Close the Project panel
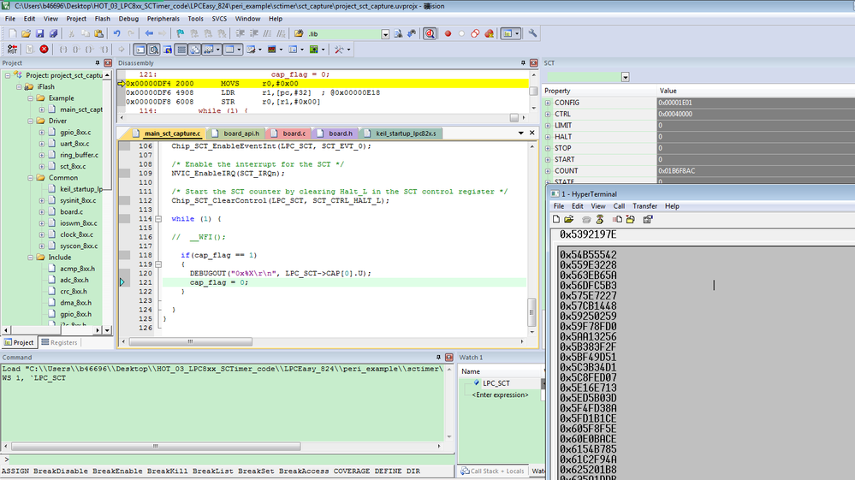855x480 pixels. [x=108, y=63]
